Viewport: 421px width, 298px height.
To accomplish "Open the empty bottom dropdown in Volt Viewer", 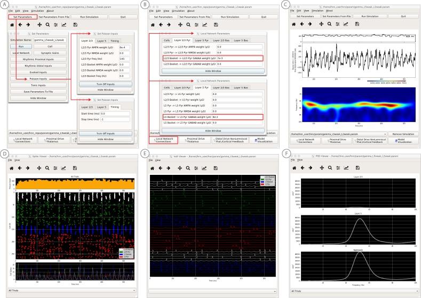I will click(x=212, y=291).
